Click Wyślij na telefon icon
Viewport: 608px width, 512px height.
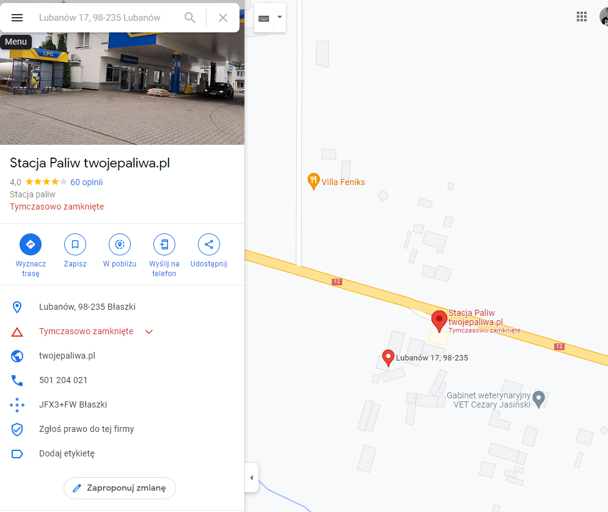(164, 244)
